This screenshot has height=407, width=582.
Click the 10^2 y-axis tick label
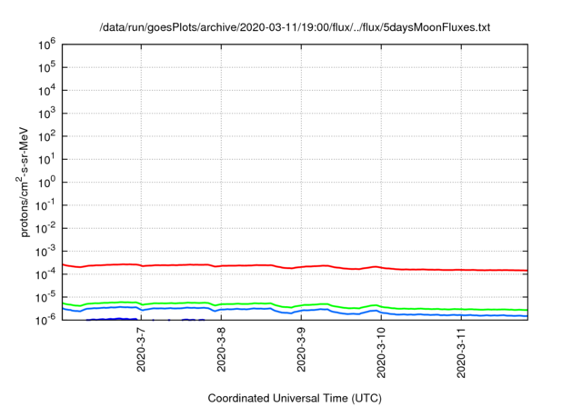click(46, 137)
